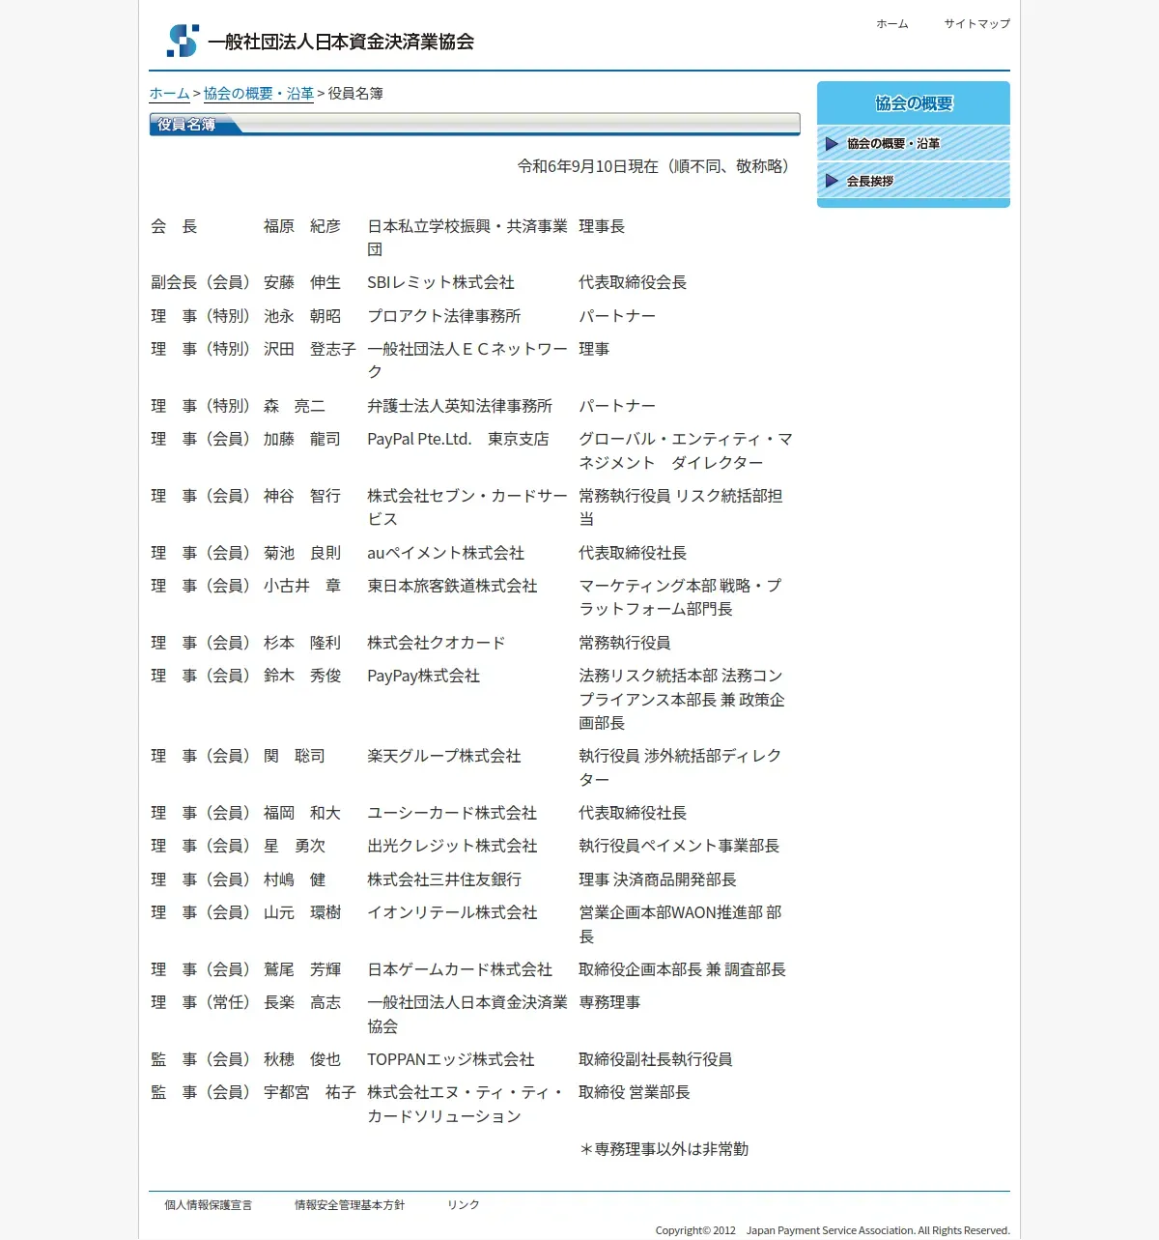Click PayPay株式会社 cell

[x=423, y=676]
